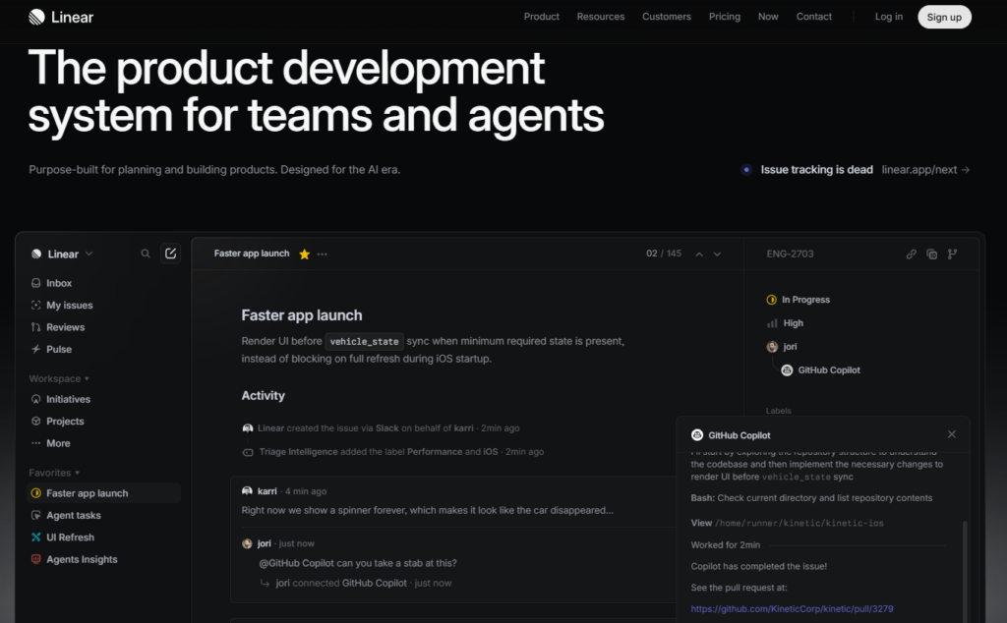This screenshot has width=1007, height=623.
Task: Click the git branch icon near ENG-2703
Action: click(952, 255)
